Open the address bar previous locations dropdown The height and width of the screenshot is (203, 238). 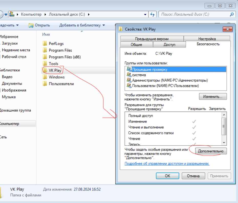tap(145, 15)
